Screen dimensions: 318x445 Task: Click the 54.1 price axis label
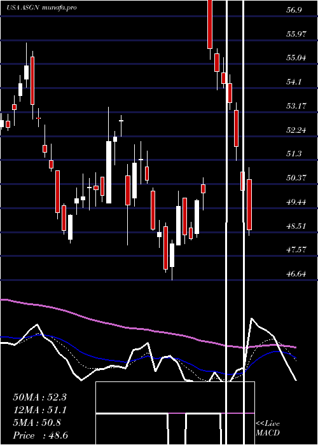tap(294, 82)
